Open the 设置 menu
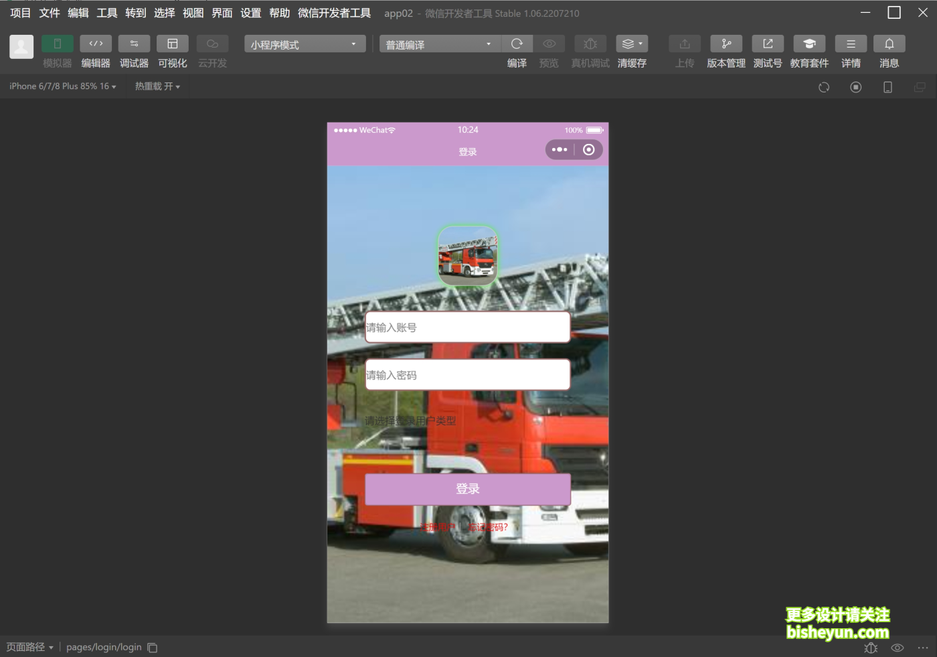 coord(251,13)
